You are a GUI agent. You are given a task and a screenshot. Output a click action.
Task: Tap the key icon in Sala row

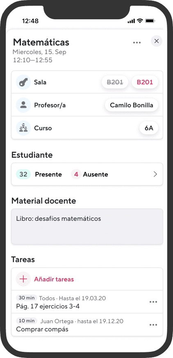[23, 82]
